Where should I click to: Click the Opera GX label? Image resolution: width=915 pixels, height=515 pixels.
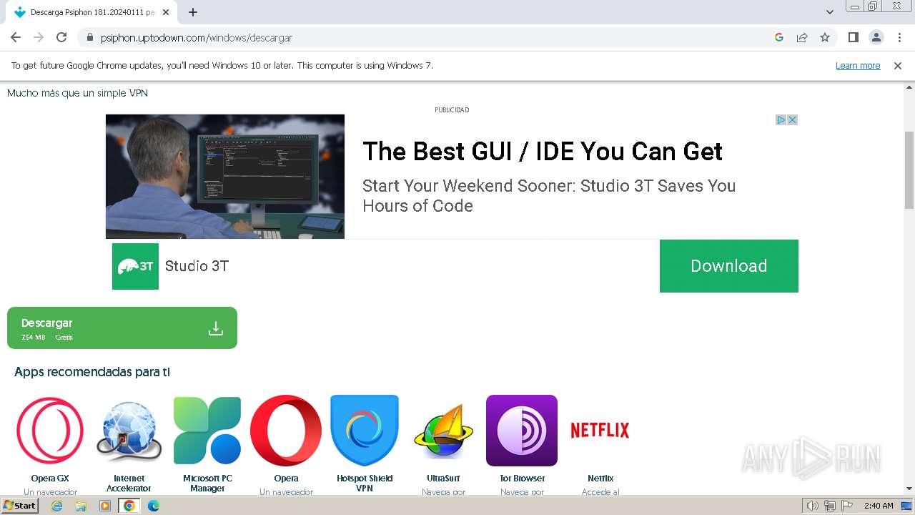tap(50, 479)
